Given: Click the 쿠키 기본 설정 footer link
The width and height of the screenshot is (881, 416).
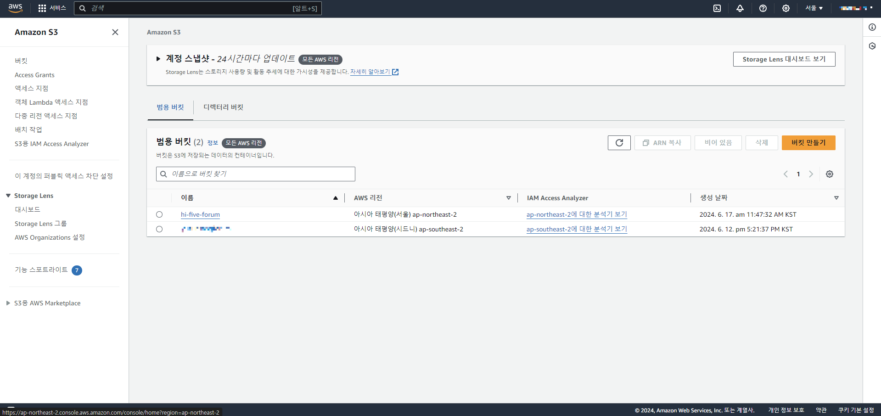Looking at the screenshot, I should coord(856,410).
